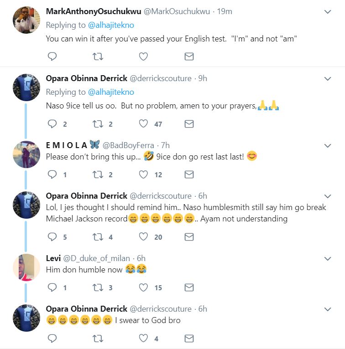Open the 9h timestamp on Opara's tweet
Screen dimensions: 345x349
tap(202, 78)
